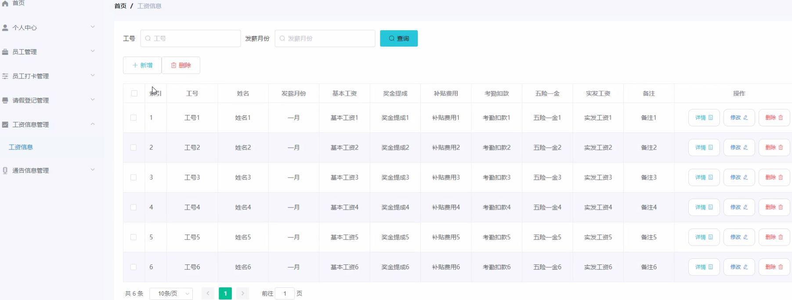Click the next page arrow

point(242,293)
